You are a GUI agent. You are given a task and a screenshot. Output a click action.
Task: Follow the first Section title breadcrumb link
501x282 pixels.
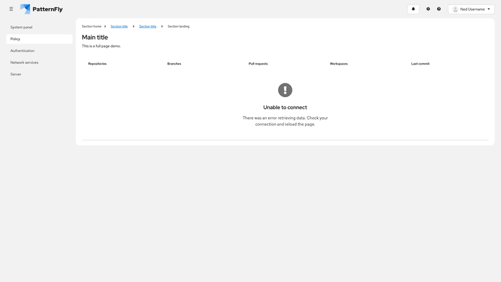pos(119,26)
